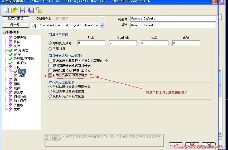Open the post-processor path dropdown
The image size is (228, 150).
coord(102,26)
